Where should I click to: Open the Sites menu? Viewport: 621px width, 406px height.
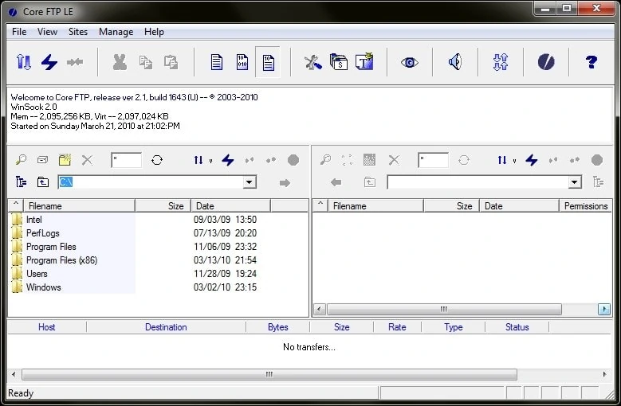click(78, 32)
